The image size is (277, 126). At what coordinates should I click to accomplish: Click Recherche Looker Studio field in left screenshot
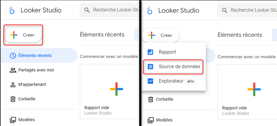click(x=115, y=10)
